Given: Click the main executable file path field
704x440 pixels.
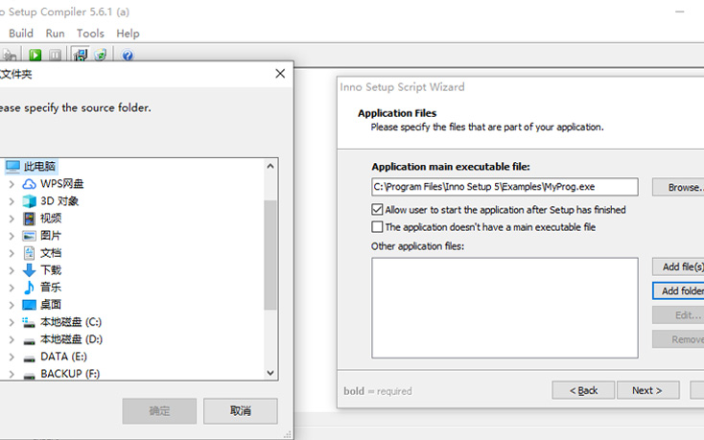Looking at the screenshot, I should click(505, 187).
